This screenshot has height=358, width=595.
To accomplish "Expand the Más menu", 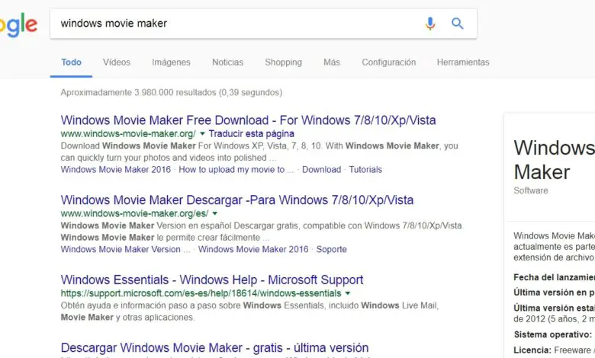I will 332,62.
